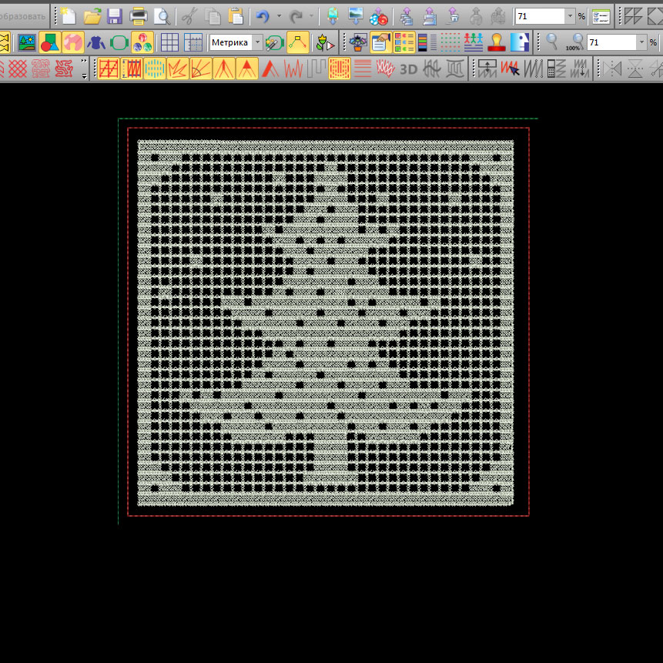Open the Redo history dropdown arrow
Screen dimensions: 663x663
311,16
